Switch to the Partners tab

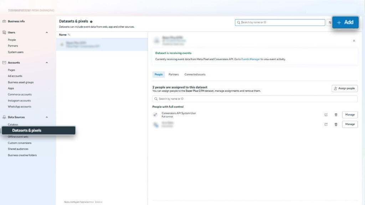click(x=174, y=74)
